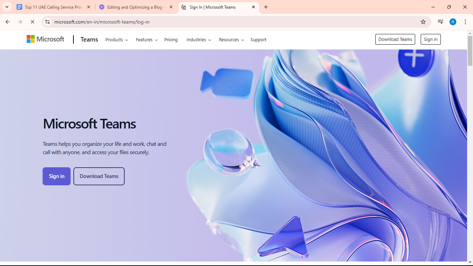The width and height of the screenshot is (473, 266).
Task: Open site information icon in address bar
Action: (x=47, y=22)
